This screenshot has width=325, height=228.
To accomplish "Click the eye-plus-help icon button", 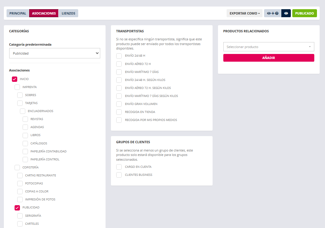I will 272,13.
